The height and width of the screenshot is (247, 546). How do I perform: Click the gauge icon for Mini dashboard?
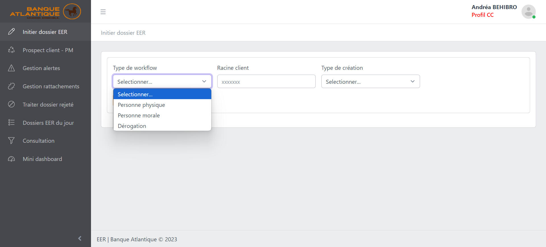(x=11, y=159)
